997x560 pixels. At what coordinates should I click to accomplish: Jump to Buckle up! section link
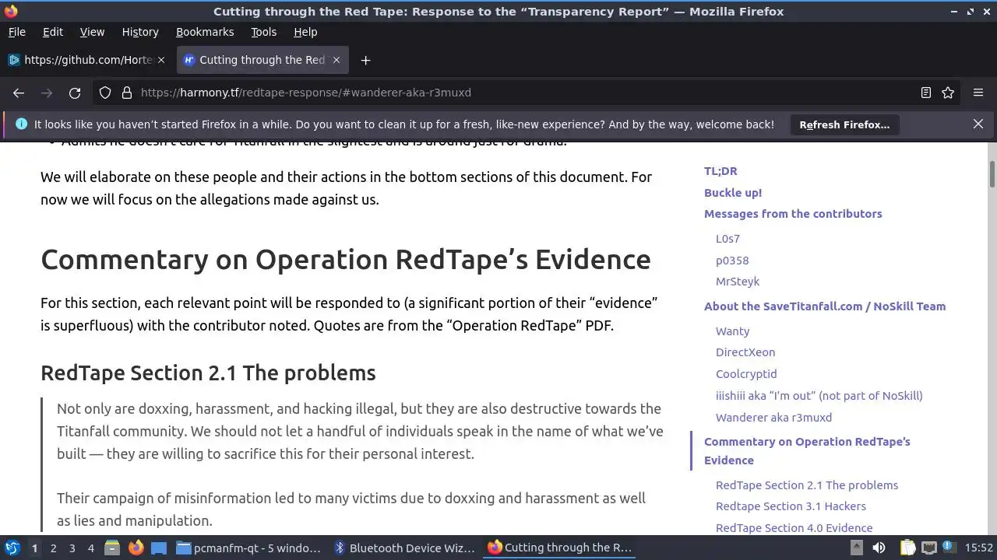tap(733, 193)
